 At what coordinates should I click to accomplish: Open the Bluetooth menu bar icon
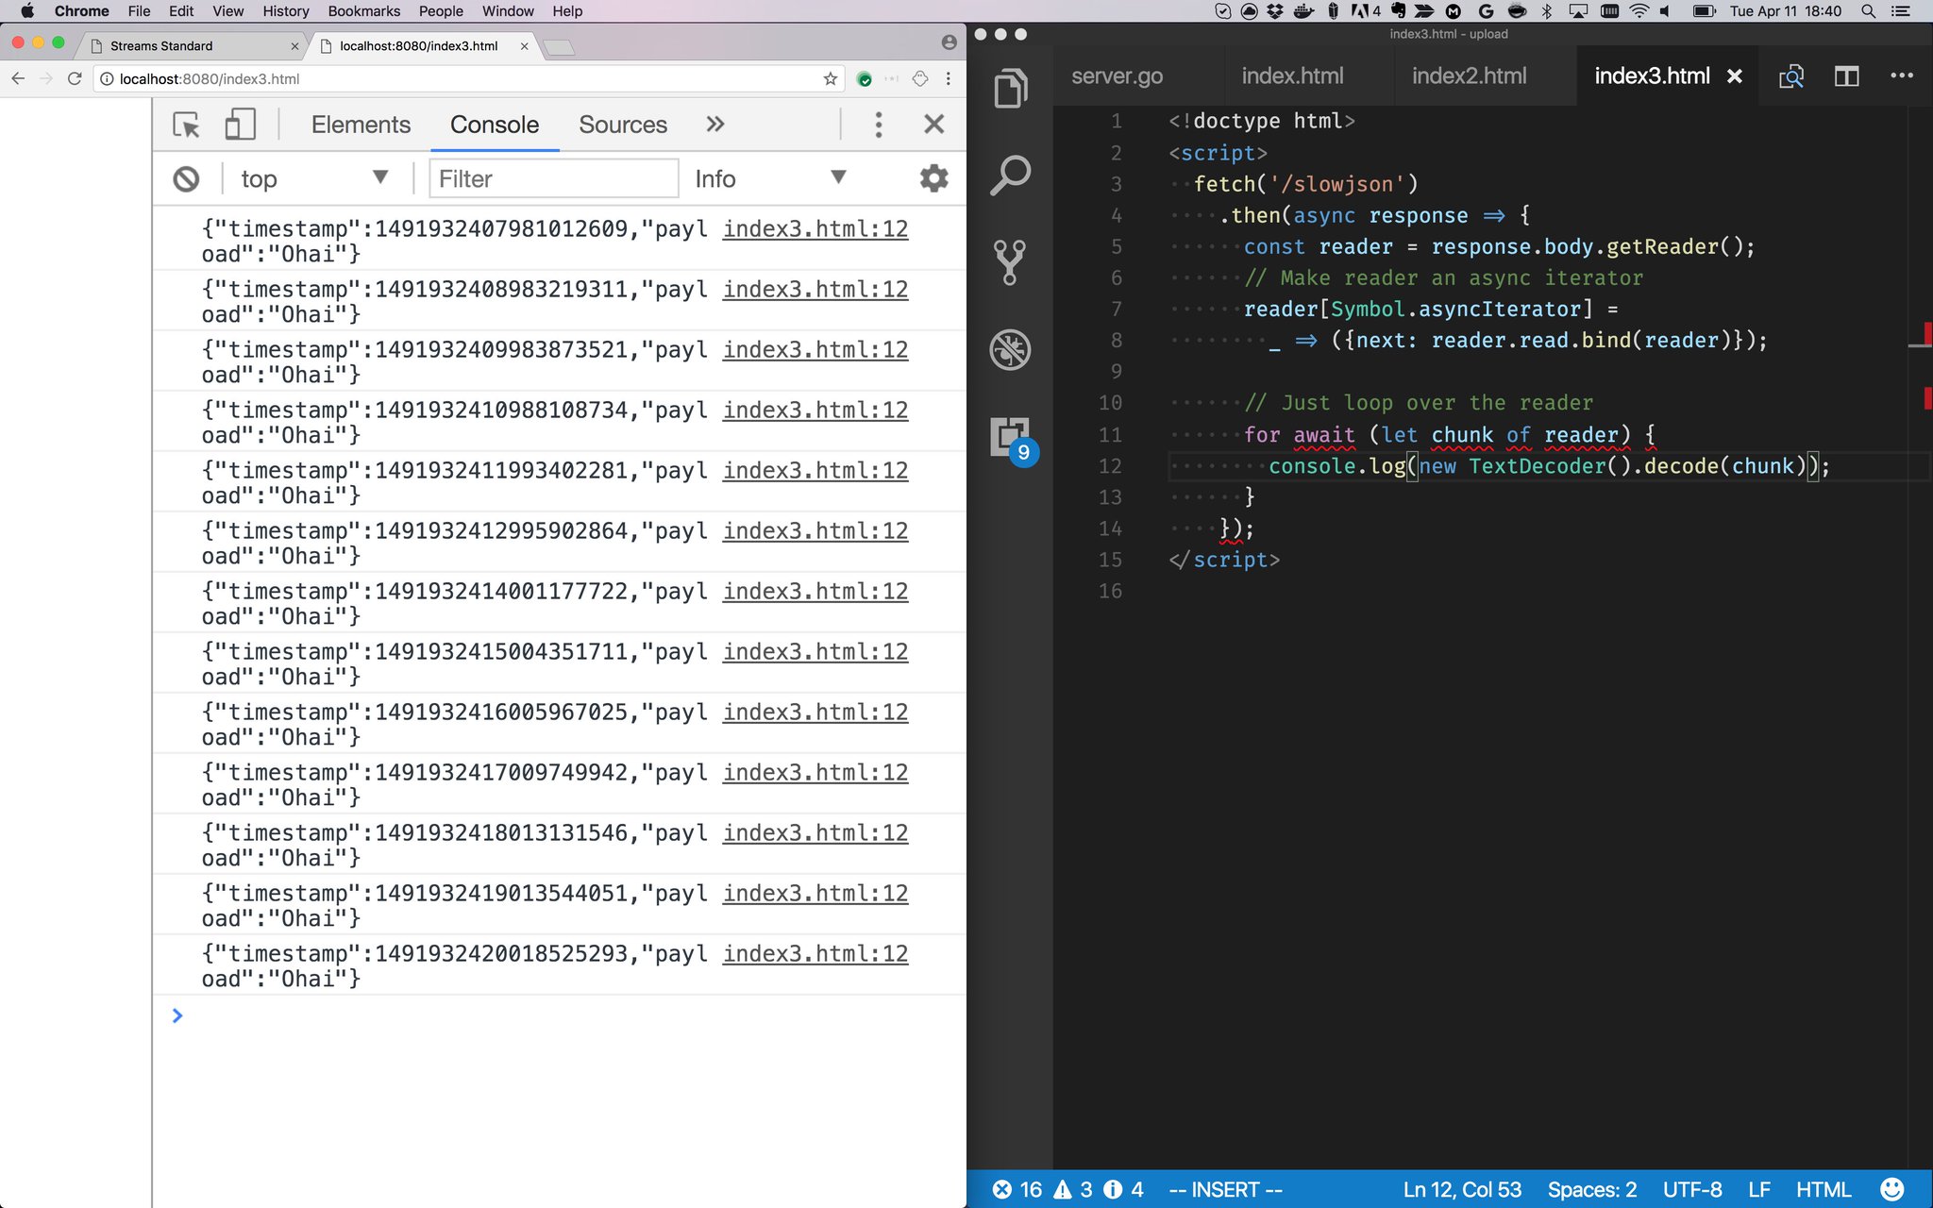pos(1546,11)
